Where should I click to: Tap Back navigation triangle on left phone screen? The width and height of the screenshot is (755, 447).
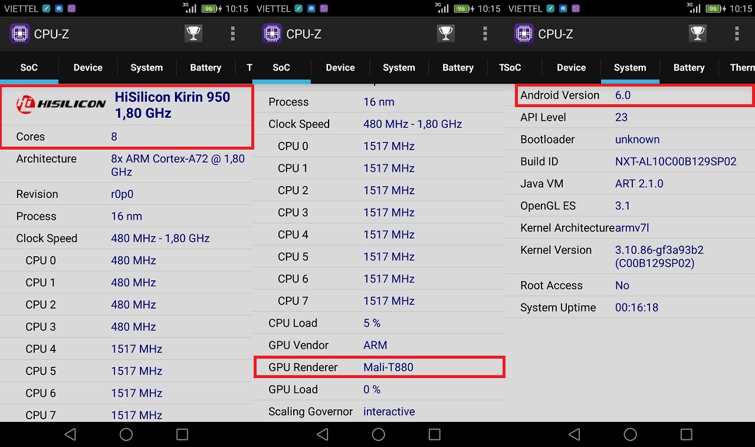tap(70, 435)
